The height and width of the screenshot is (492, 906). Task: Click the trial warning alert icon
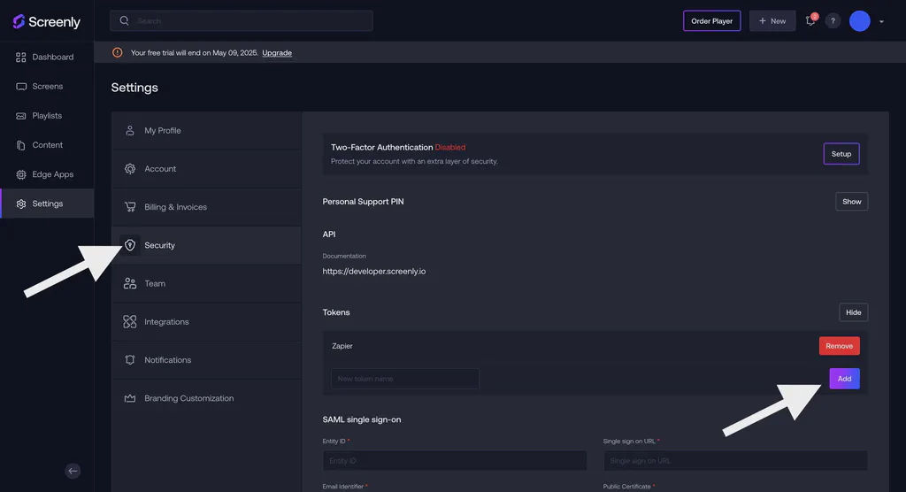click(118, 52)
